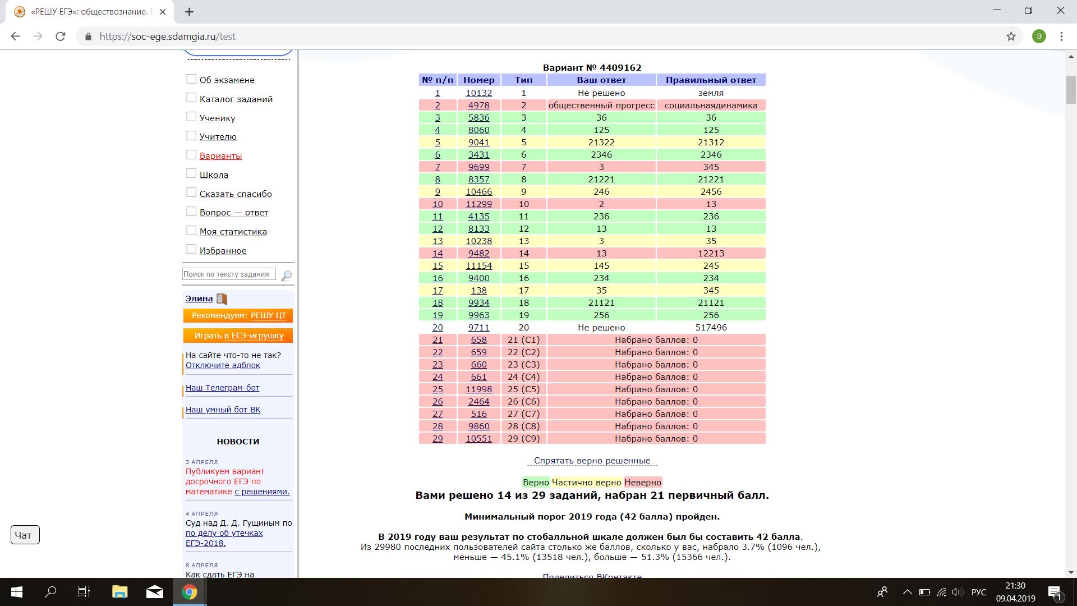Click the Поиск по тексту задания field
Screen dimensions: 1077x606
point(229,274)
